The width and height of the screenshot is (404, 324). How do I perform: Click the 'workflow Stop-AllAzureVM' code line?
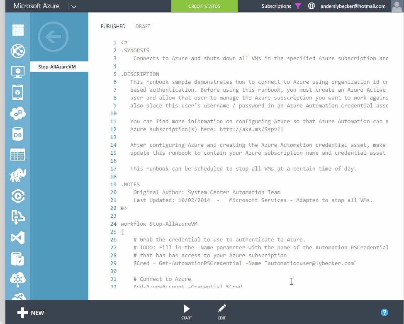coord(159,224)
